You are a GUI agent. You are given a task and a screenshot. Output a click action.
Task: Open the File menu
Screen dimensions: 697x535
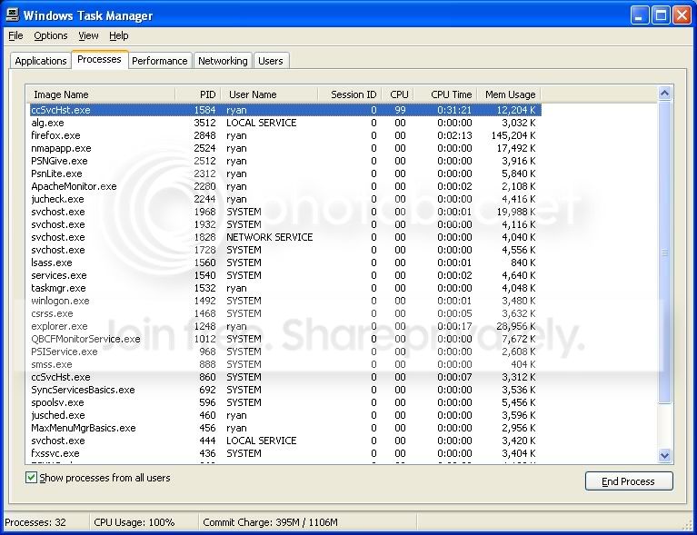pyautogui.click(x=15, y=35)
